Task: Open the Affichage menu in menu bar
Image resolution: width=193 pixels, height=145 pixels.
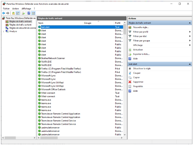Action: point(26,8)
